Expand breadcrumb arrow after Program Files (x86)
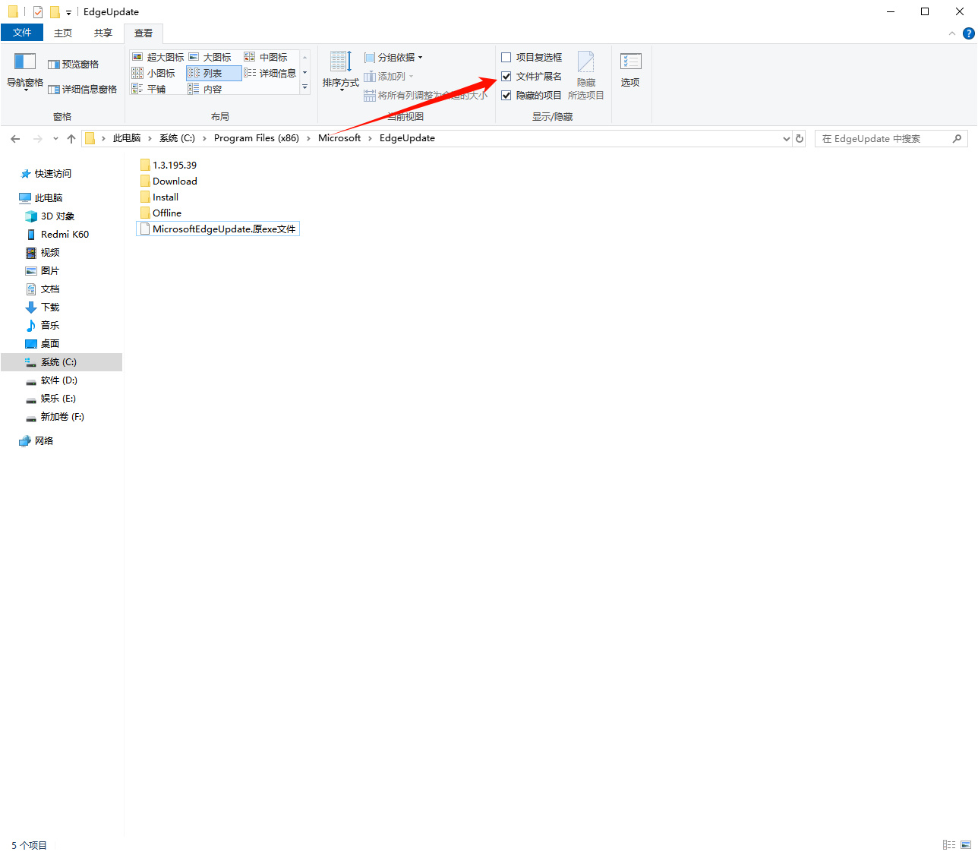Image resolution: width=978 pixels, height=855 pixels. (x=308, y=138)
